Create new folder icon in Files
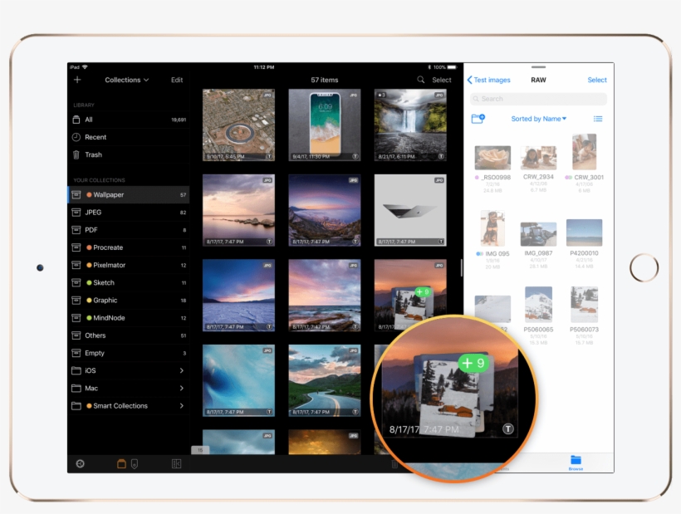This screenshot has width=681, height=514. (478, 119)
